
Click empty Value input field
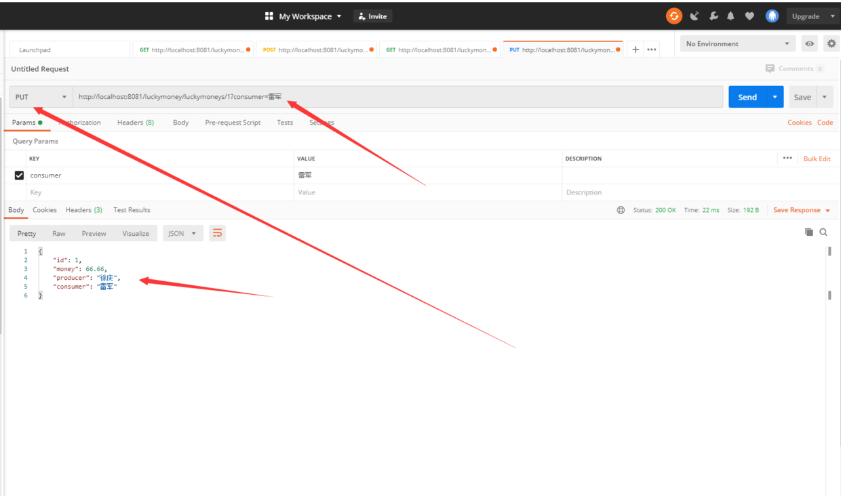pyautogui.click(x=428, y=192)
